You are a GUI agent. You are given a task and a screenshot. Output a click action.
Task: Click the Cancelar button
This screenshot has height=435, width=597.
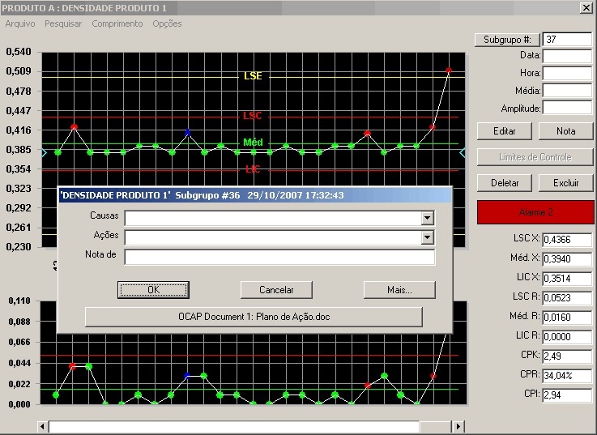pos(276,290)
